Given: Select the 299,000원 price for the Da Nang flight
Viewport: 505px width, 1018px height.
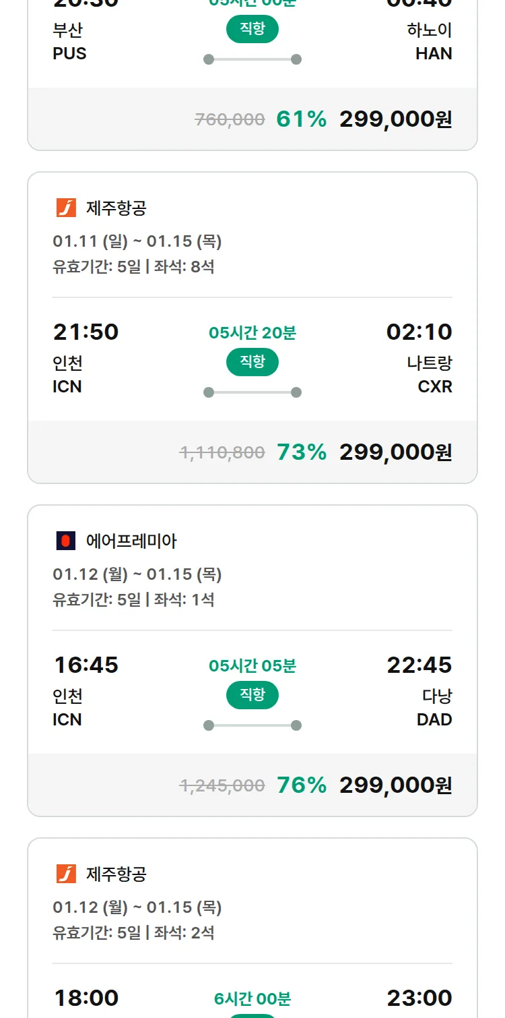Looking at the screenshot, I should [395, 785].
